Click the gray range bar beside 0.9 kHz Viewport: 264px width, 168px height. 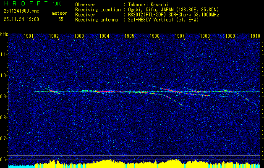(x=8, y=97)
